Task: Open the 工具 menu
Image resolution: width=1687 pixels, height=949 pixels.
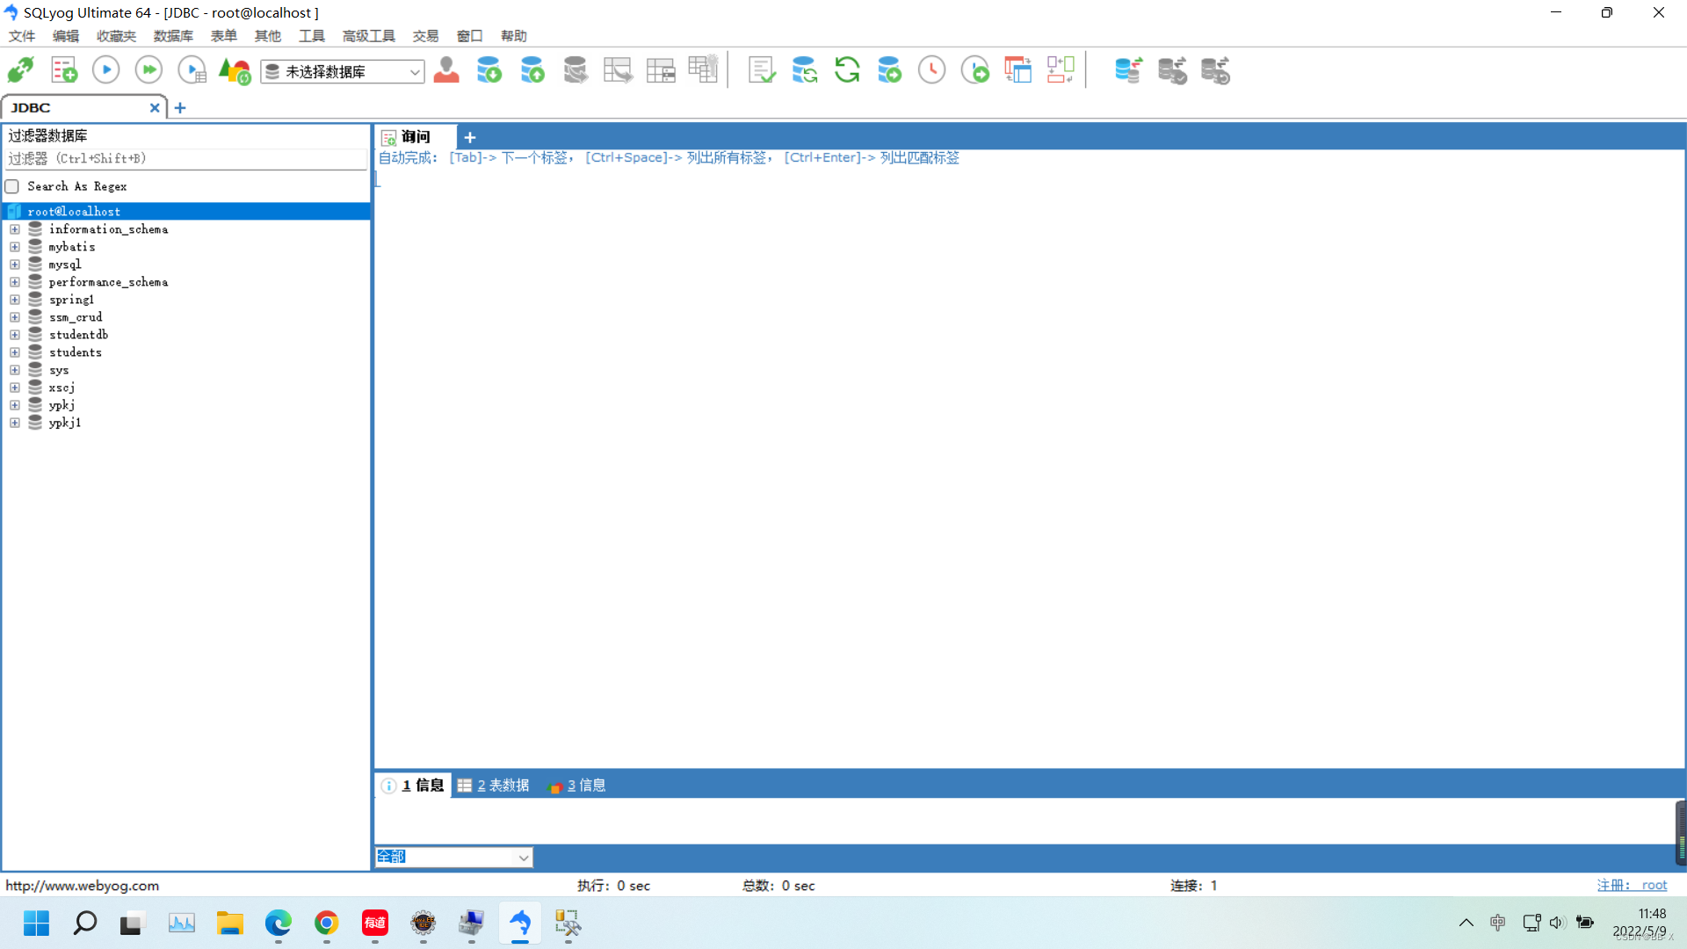Action: click(310, 36)
